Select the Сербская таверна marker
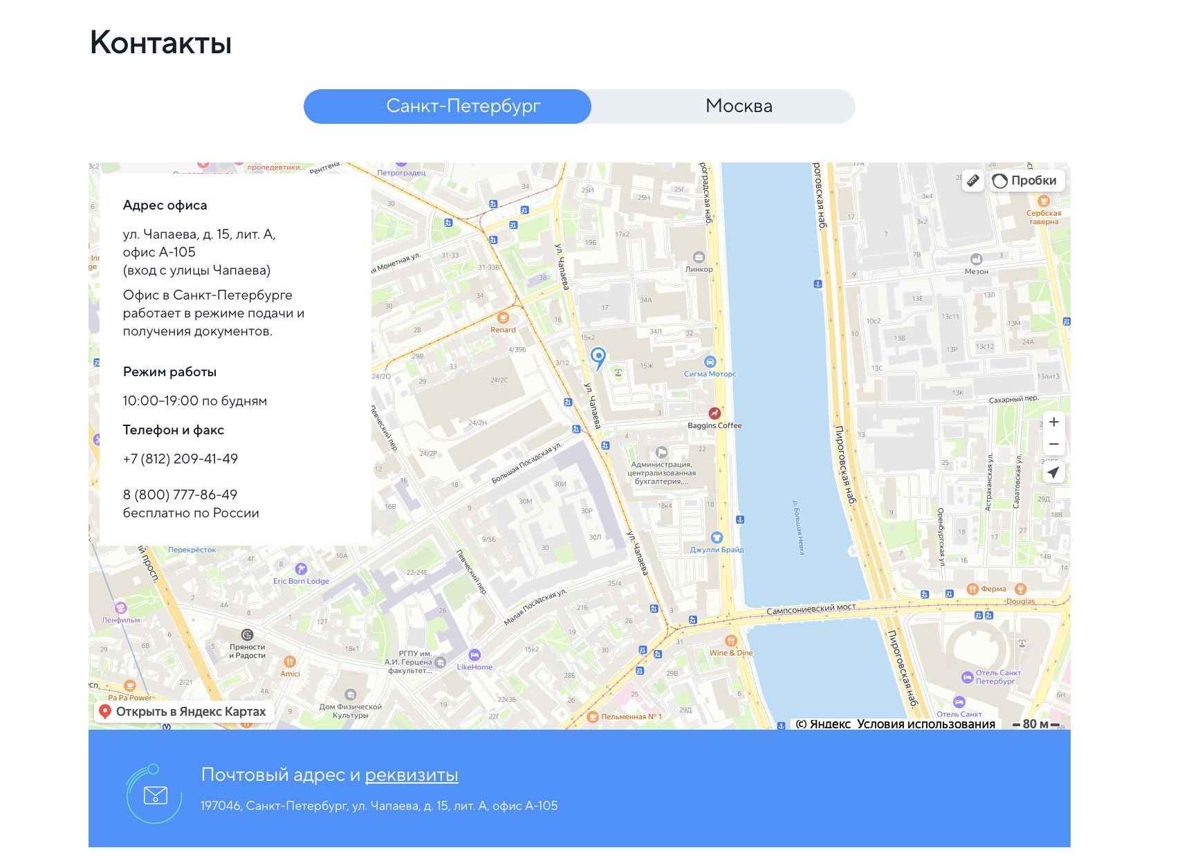The image size is (1191, 859). point(1044,201)
